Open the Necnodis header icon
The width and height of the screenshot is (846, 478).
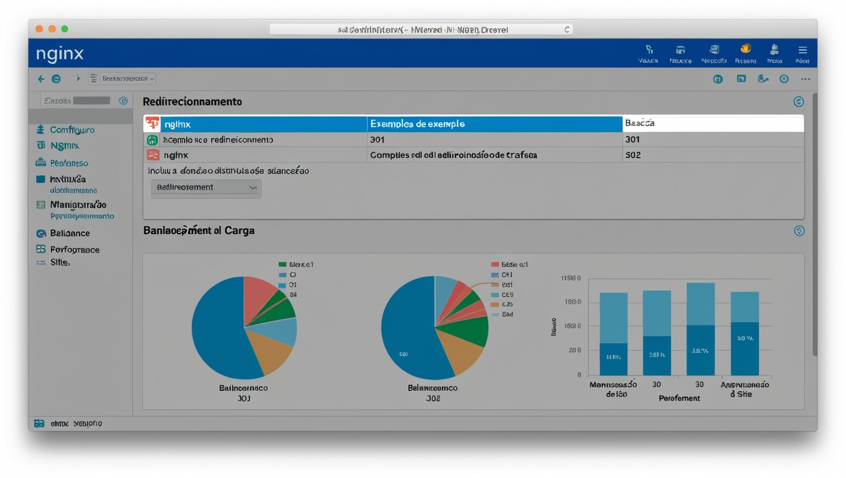tap(714, 50)
